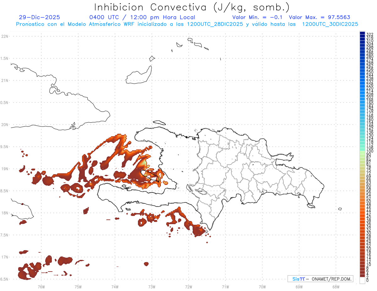The height and width of the screenshot is (291, 377).
Task: Click the "17N" latitude label
Action: tap(4, 257)
